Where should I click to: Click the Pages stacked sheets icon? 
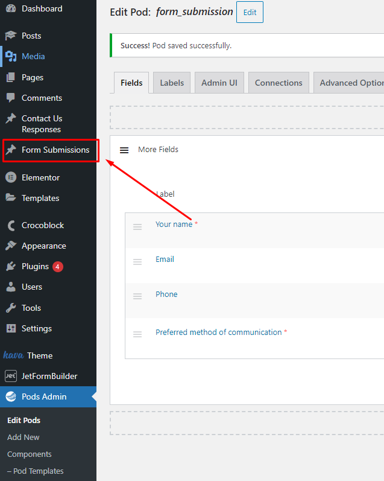pyautogui.click(x=11, y=77)
